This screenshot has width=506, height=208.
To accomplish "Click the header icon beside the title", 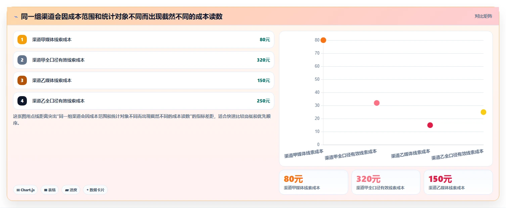I will [x=16, y=17].
